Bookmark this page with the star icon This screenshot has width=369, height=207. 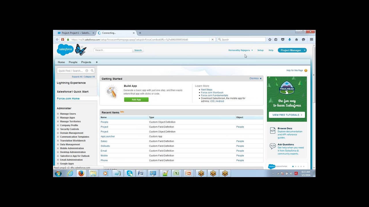pos(270,39)
